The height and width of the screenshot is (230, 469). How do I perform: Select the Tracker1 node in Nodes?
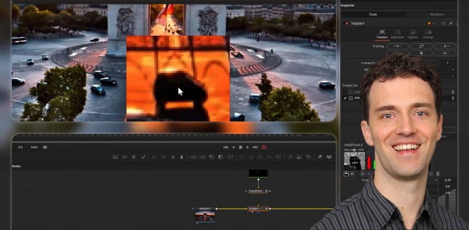(x=258, y=209)
